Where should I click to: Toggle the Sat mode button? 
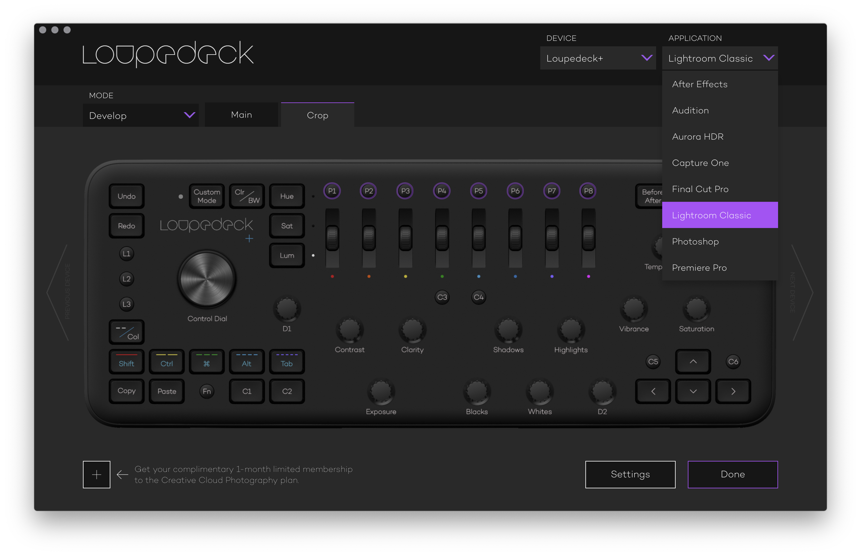(287, 226)
